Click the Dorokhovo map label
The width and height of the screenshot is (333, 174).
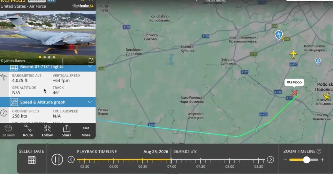[134, 52]
